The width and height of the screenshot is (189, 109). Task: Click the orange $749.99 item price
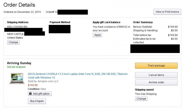click(33, 85)
